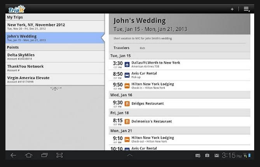The image size is (260, 167).
Task: Tap the Avis Car Rental pick-up icon
Action: pos(127,75)
